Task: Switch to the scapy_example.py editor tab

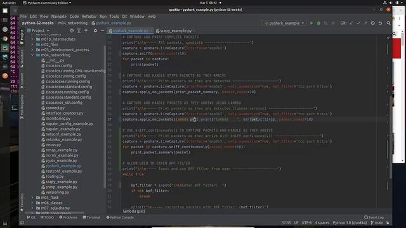Action: pos(176,31)
